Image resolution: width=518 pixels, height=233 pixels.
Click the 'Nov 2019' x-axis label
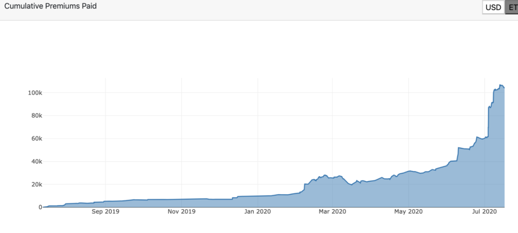(x=181, y=211)
